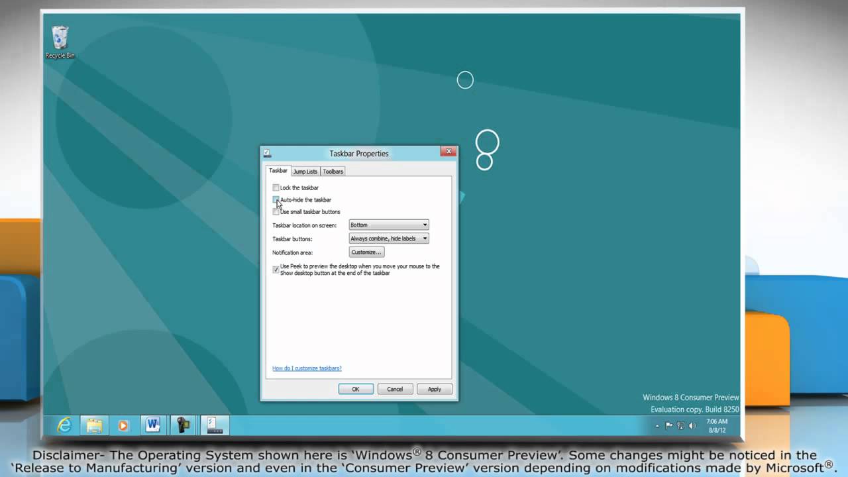Click the Customize... notification area button
This screenshot has height=477, width=848.
(x=366, y=252)
